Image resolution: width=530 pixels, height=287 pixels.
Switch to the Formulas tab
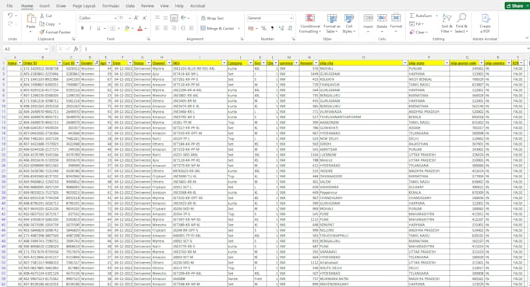click(111, 5)
